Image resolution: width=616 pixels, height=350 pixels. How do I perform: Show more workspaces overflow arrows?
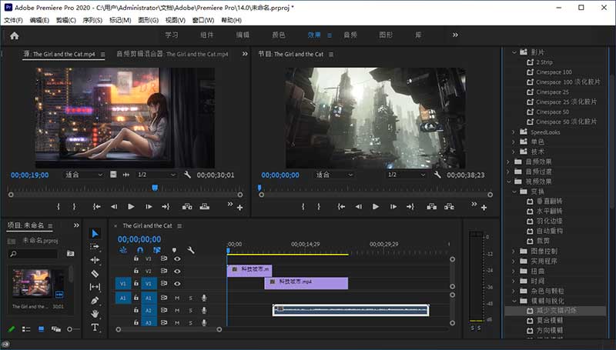[455, 35]
